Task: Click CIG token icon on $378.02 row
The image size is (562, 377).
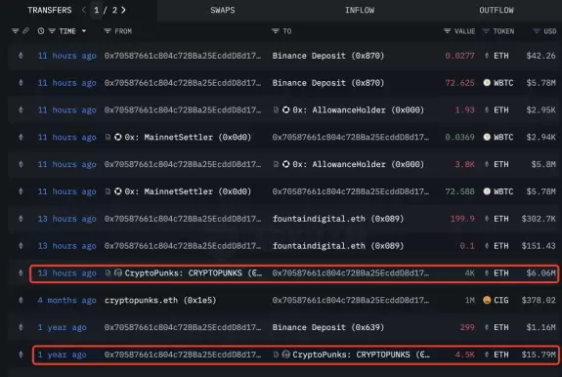Action: click(x=487, y=300)
